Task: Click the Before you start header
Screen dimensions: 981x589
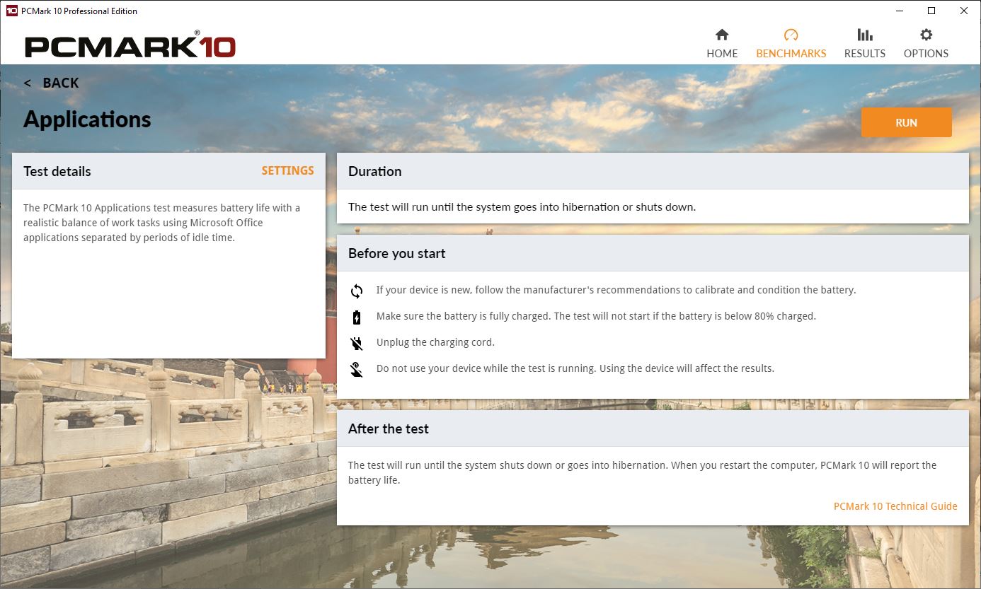Action: (x=653, y=253)
